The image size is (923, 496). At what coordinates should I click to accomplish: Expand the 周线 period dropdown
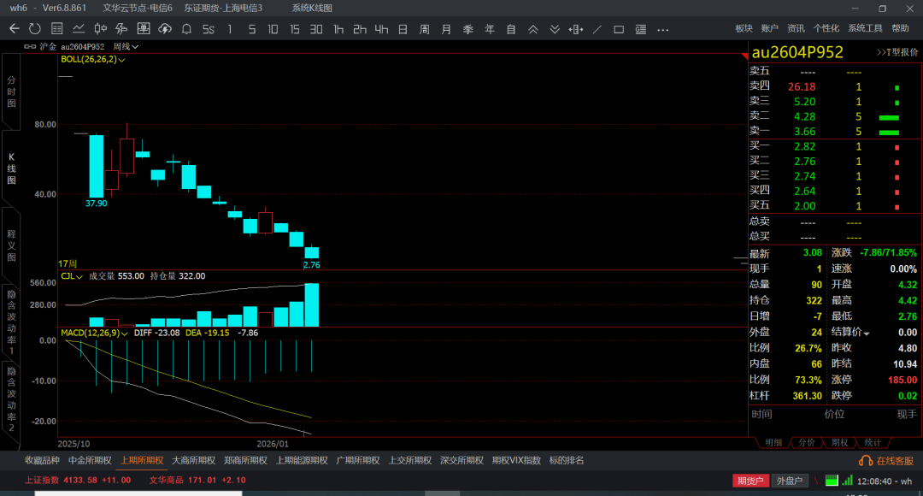click(x=126, y=46)
